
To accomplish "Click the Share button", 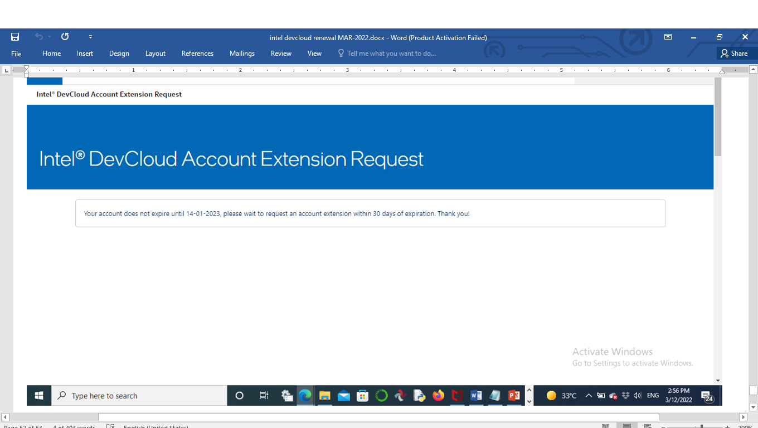I will point(736,53).
